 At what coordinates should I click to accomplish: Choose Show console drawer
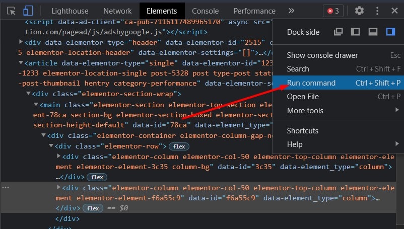338,55
